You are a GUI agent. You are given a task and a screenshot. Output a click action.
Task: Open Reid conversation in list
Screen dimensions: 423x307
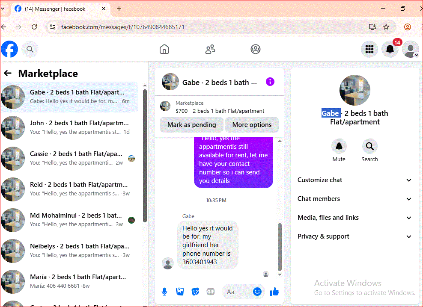(x=69, y=189)
